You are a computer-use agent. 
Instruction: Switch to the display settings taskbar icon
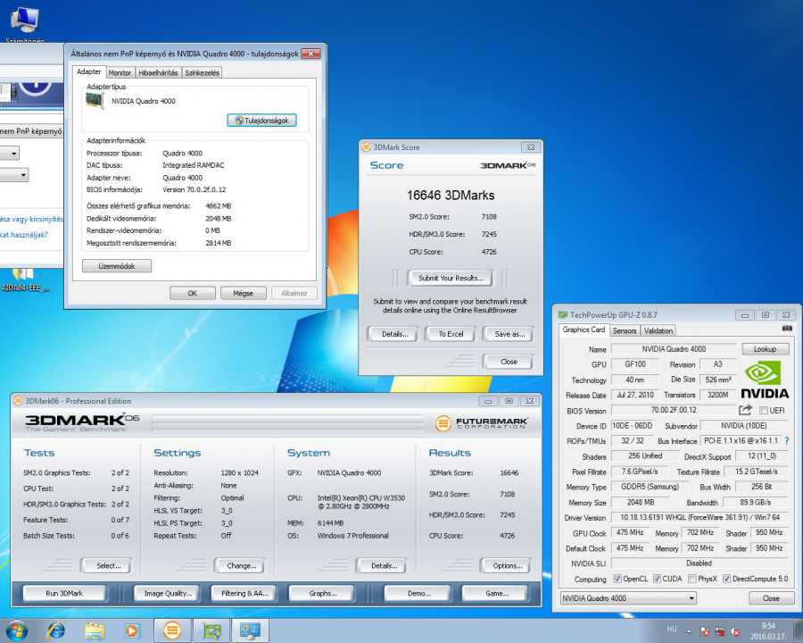pos(251,630)
